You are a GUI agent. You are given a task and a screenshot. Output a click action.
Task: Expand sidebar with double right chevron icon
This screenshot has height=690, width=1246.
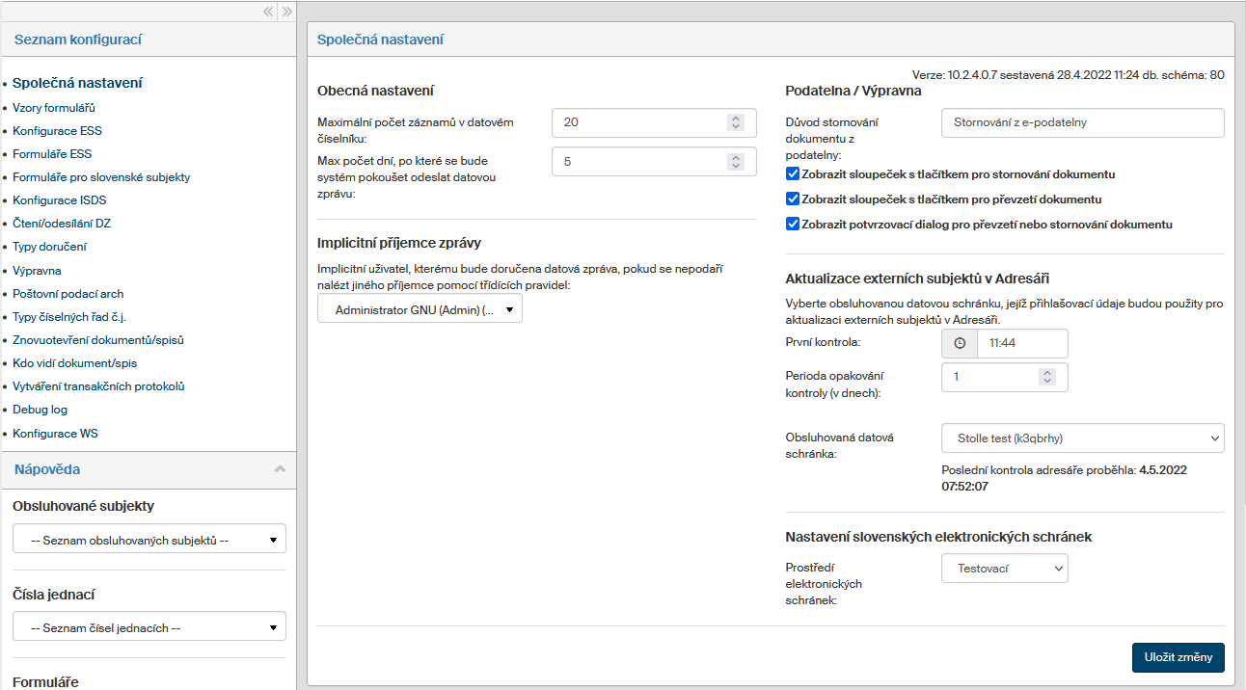(x=286, y=12)
